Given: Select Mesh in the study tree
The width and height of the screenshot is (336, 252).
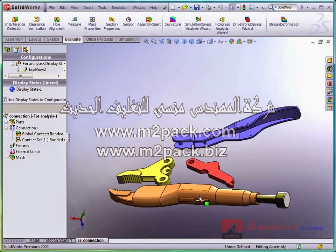Looking at the screenshot, I should [17, 157].
